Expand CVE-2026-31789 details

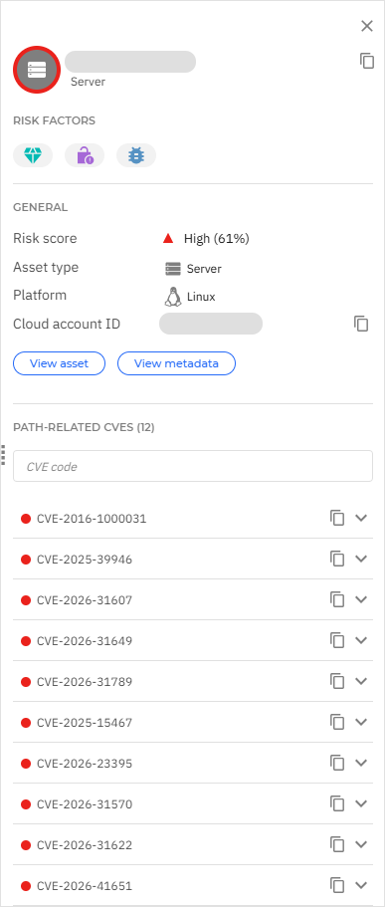[361, 681]
